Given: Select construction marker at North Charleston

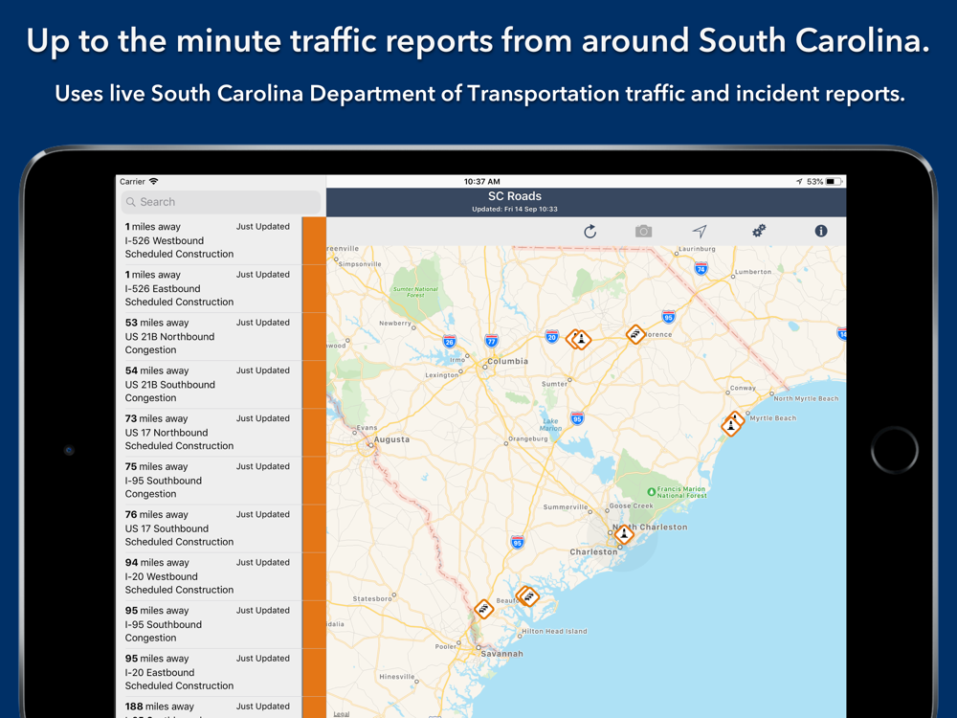Looking at the screenshot, I should [624, 535].
